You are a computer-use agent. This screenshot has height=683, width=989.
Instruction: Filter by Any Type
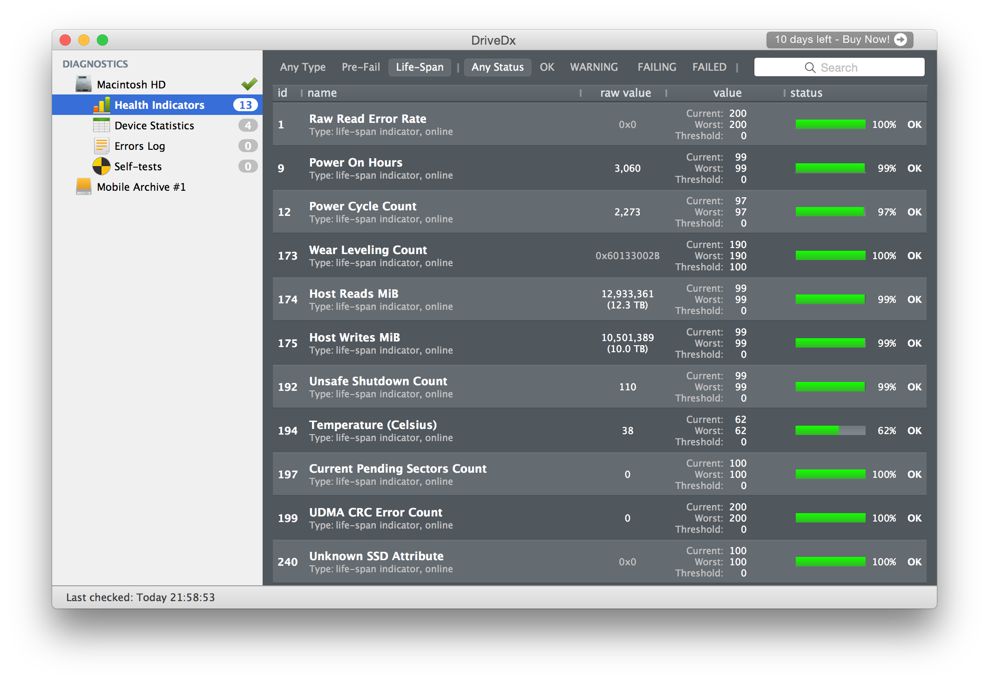303,67
